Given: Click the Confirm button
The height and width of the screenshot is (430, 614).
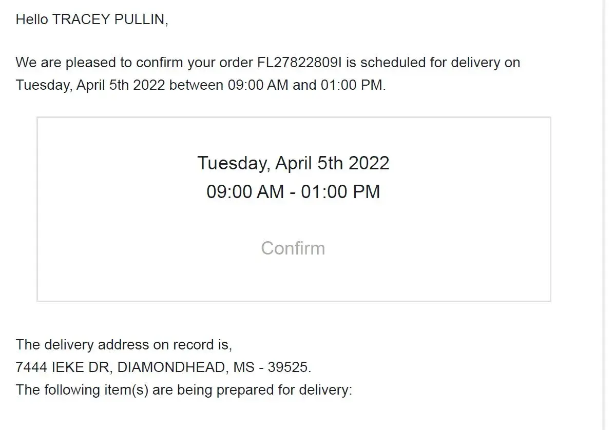Looking at the screenshot, I should (293, 248).
